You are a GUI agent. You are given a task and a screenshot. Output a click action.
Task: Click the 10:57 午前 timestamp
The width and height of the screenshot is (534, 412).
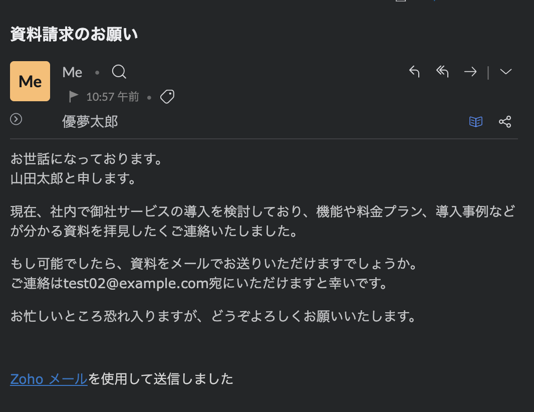click(x=113, y=97)
